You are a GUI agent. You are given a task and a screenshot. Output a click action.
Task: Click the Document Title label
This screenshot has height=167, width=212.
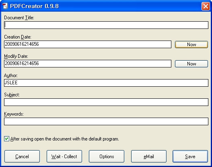[x=19, y=18]
